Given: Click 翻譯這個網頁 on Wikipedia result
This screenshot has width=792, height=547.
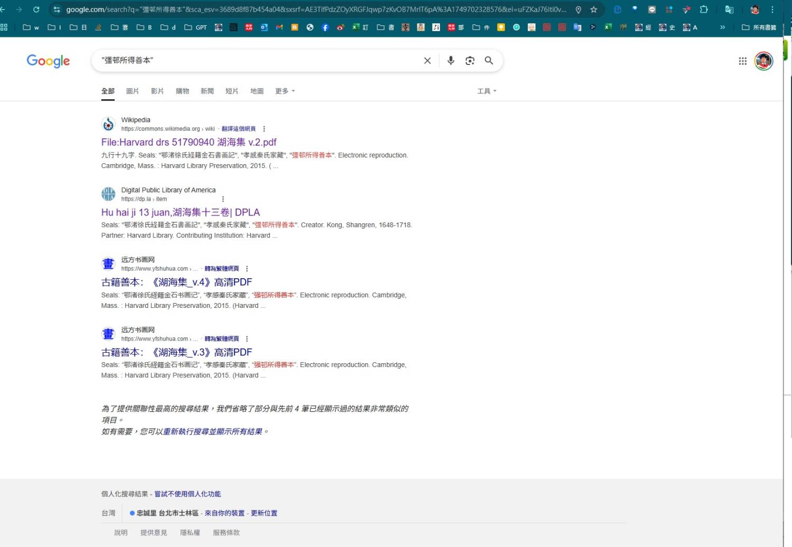Looking at the screenshot, I should click(239, 129).
